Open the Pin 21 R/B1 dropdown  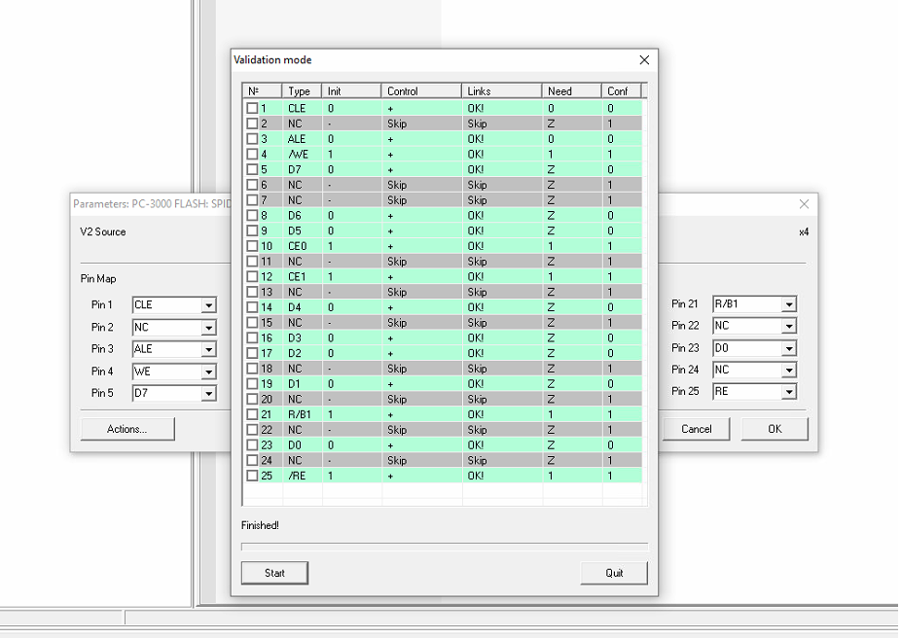[x=789, y=304]
